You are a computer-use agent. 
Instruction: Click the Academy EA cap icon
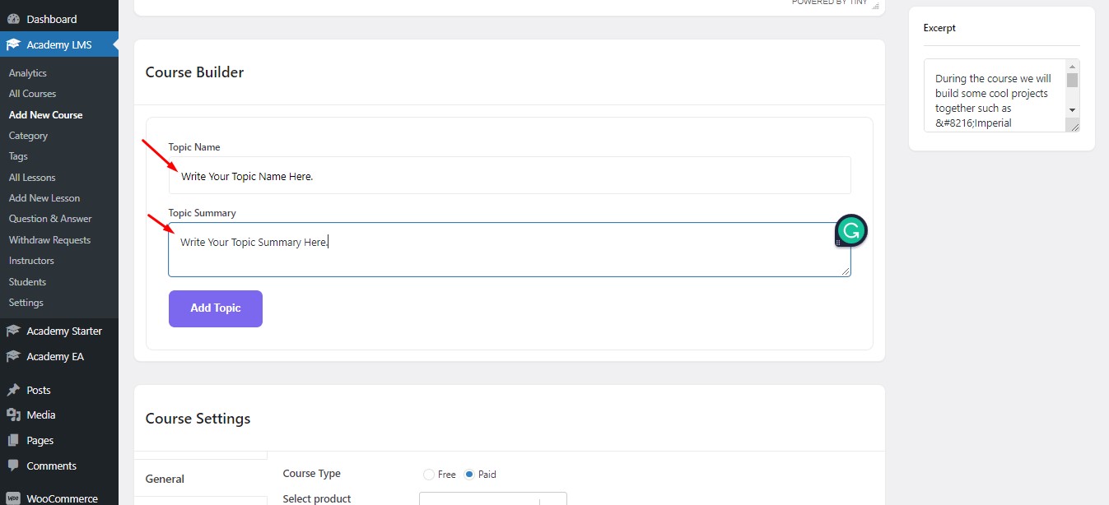pyautogui.click(x=12, y=357)
